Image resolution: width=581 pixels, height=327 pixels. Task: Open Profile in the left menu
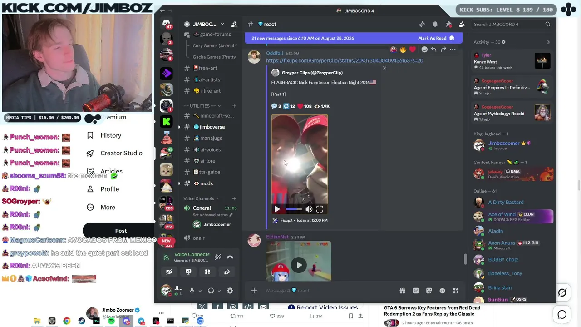(x=103, y=189)
